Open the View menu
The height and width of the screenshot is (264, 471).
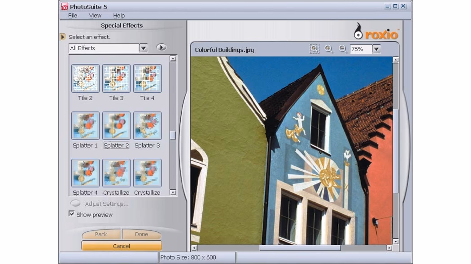pyautogui.click(x=95, y=16)
